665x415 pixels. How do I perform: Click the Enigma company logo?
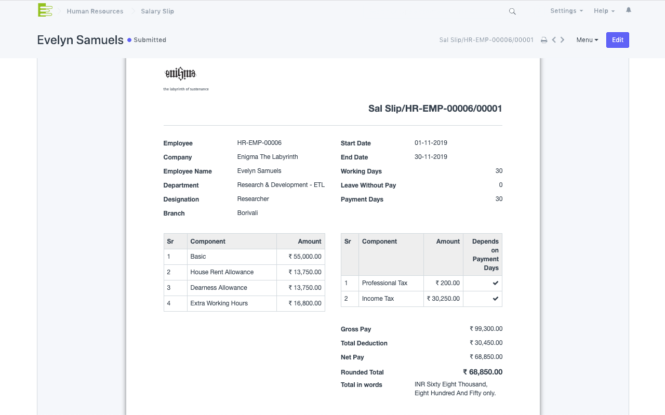point(180,74)
